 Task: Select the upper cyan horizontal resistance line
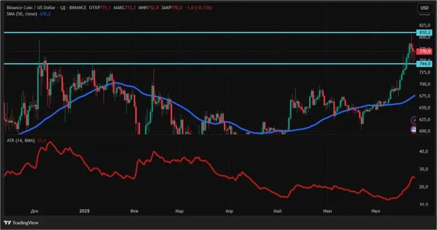[x=209, y=33]
